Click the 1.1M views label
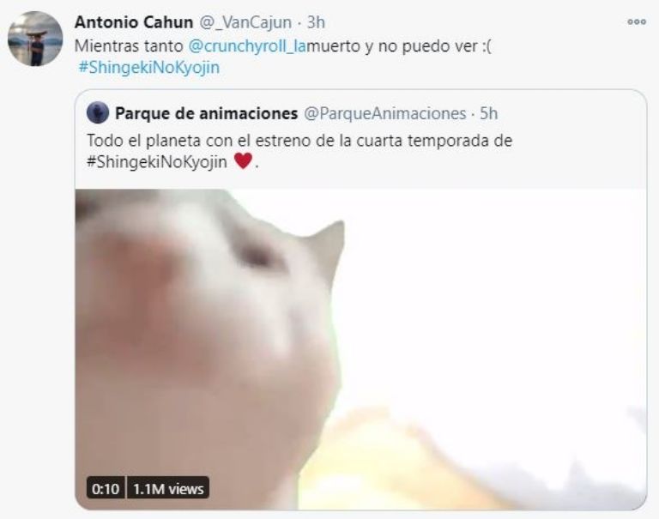This screenshot has height=519, width=659. click(168, 489)
